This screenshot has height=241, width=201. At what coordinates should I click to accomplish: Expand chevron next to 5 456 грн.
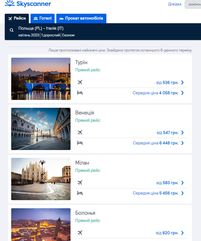[x=183, y=193]
